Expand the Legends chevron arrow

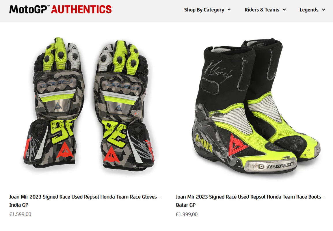tap(323, 10)
